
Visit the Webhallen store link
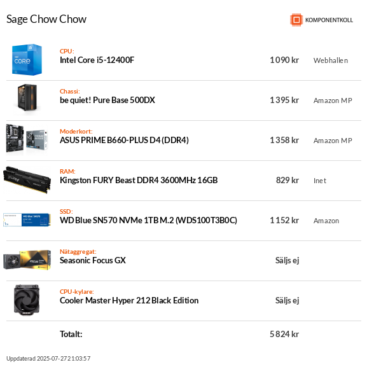coord(331,60)
